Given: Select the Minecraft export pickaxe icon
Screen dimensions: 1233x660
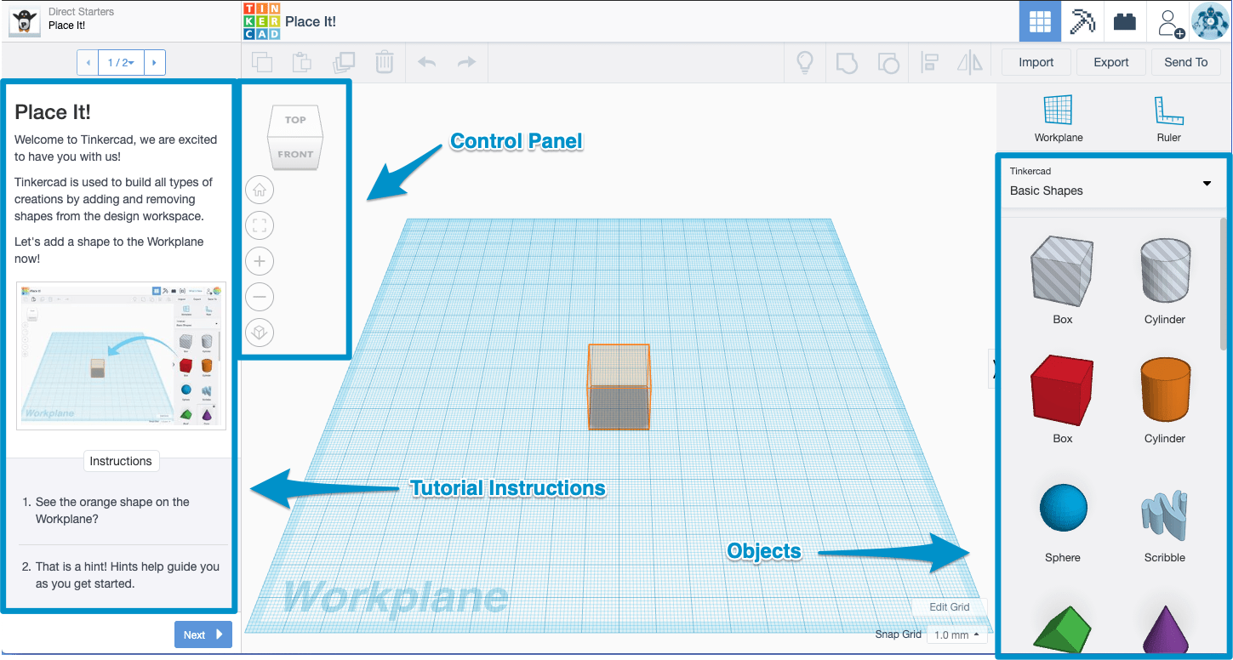Looking at the screenshot, I should 1082,20.
